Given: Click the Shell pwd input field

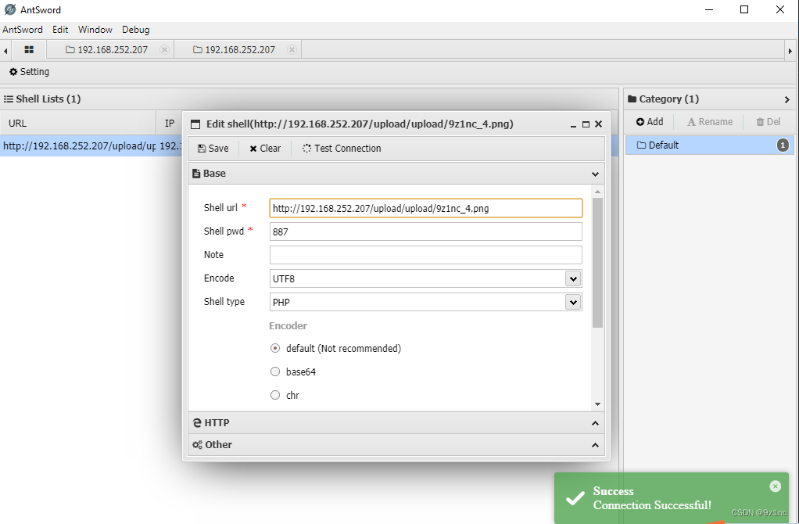Looking at the screenshot, I should (425, 231).
